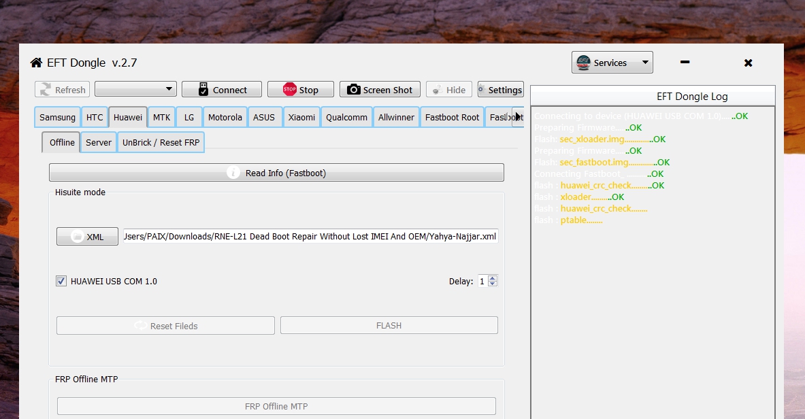The width and height of the screenshot is (805, 419).
Task: Click the Refresh button with arrows icon
Action: [62, 89]
